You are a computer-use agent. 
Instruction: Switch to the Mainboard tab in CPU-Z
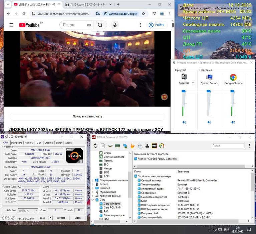tap(17, 143)
